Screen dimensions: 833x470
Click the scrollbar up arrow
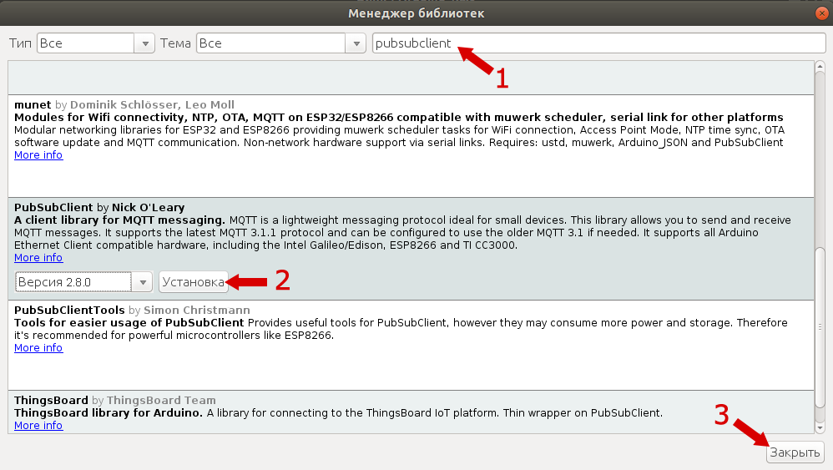[x=820, y=67]
